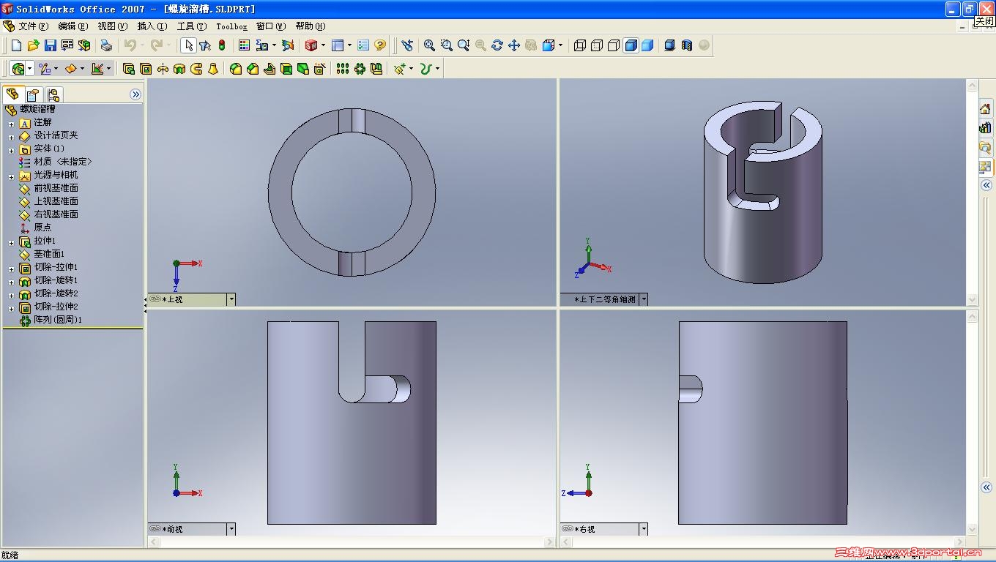This screenshot has width=996, height=562.
Task: Open the Help question mark icon
Action: point(379,45)
